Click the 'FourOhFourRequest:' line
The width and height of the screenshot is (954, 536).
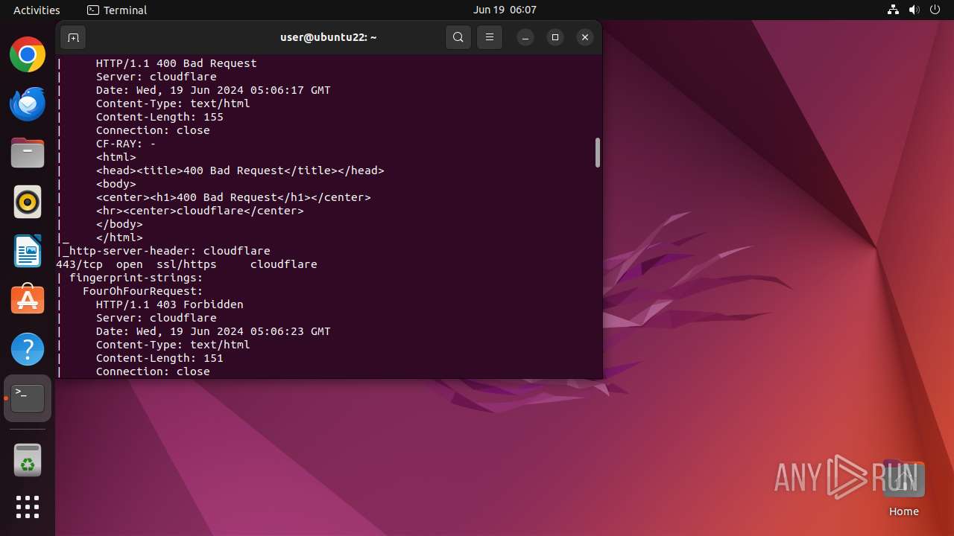pyautogui.click(x=143, y=291)
